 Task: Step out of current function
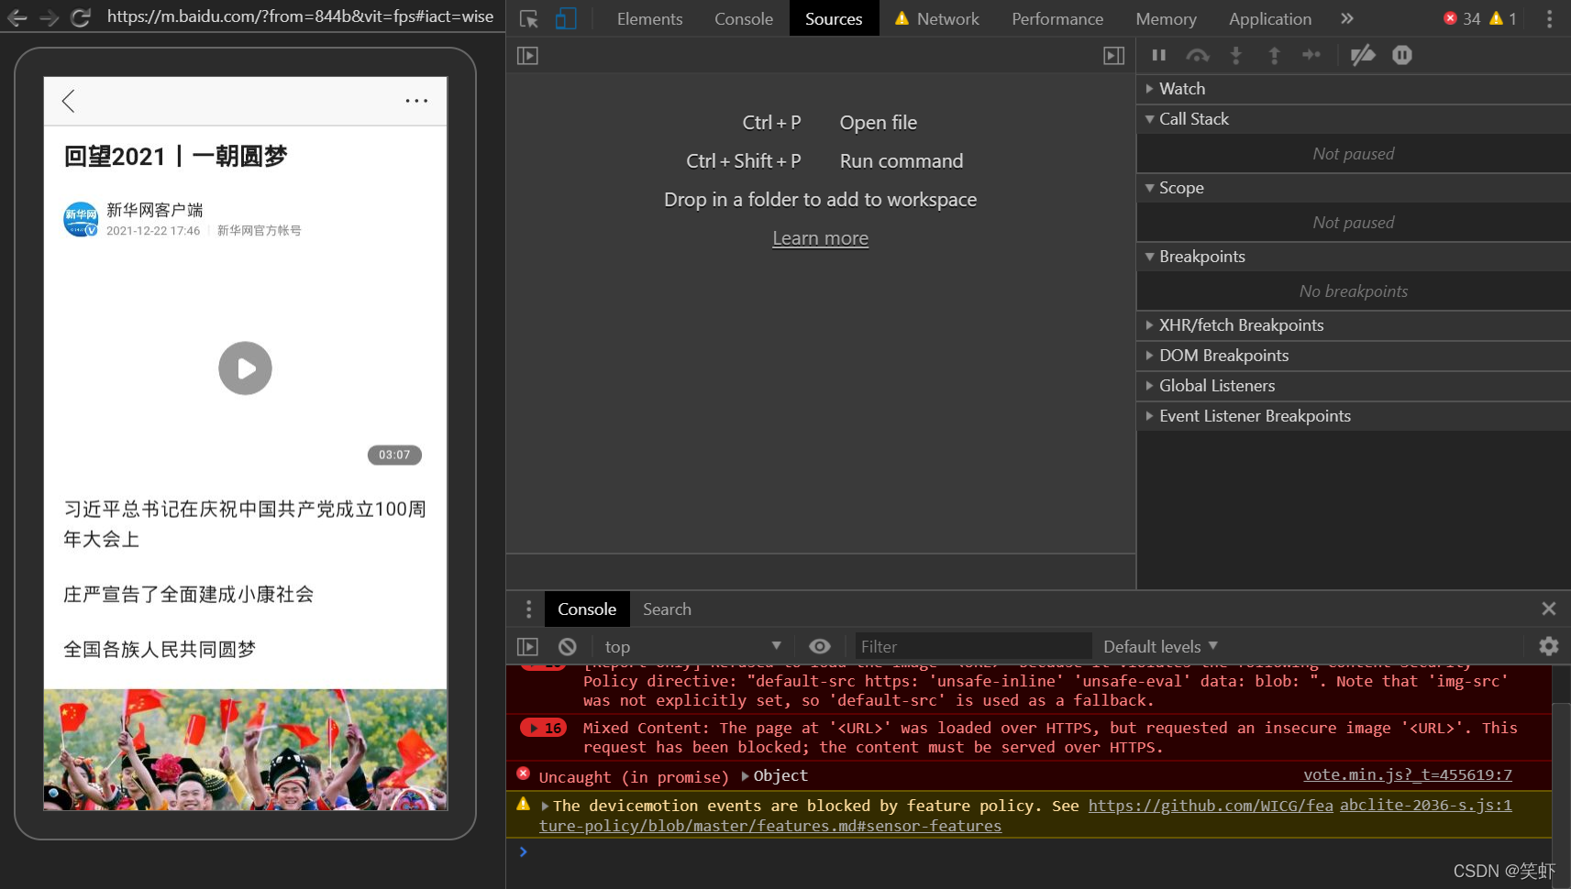pyautogui.click(x=1274, y=55)
